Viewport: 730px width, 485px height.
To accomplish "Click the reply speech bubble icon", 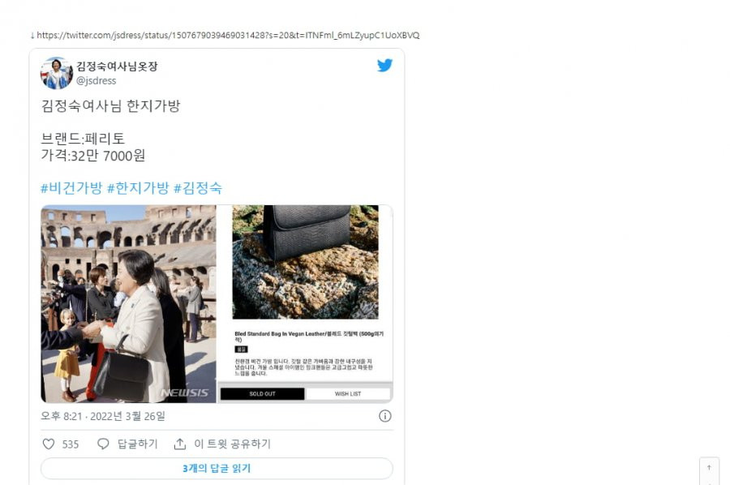I will point(103,444).
